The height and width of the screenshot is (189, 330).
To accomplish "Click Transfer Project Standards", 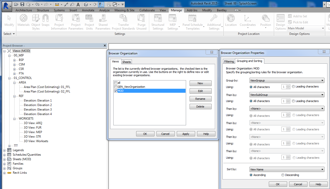I will pos(123,22).
